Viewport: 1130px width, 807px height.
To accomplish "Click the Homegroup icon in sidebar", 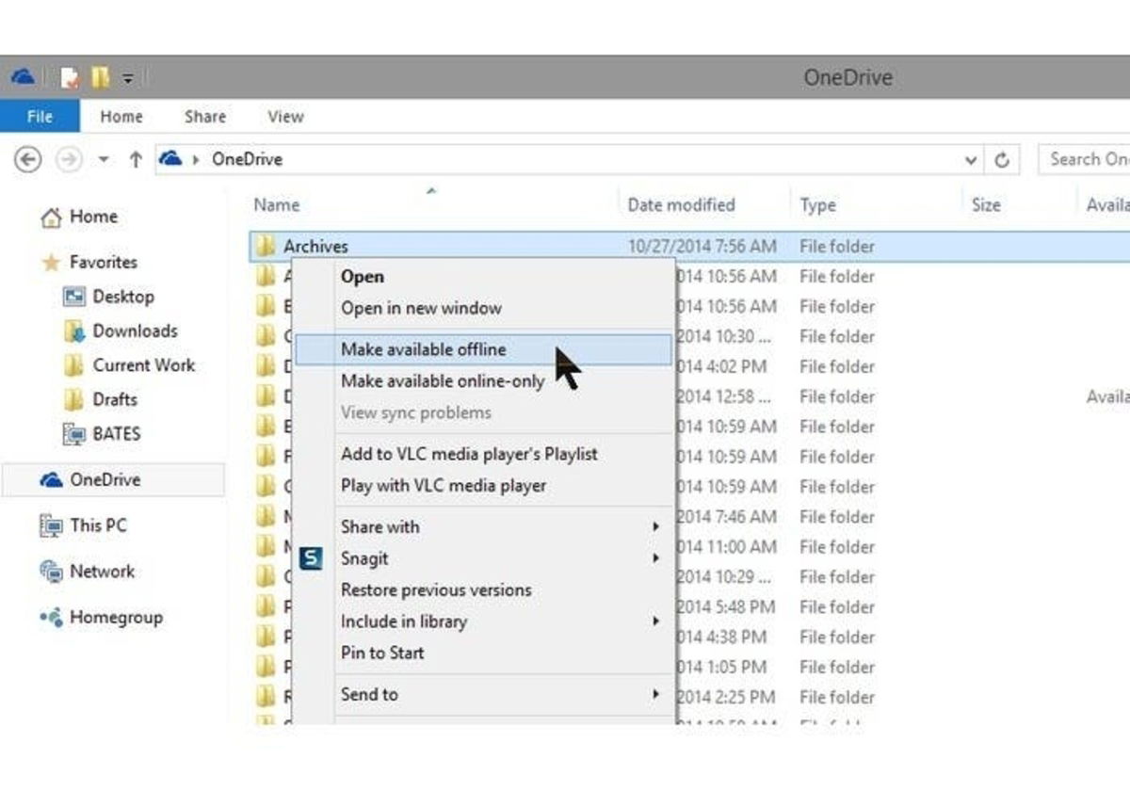I will pyautogui.click(x=51, y=618).
